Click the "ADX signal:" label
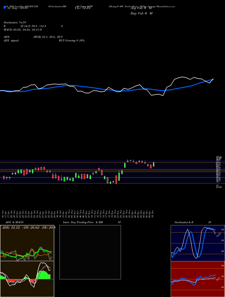Image resolution: width=225 pixels, height=297 pixels. (11, 40)
